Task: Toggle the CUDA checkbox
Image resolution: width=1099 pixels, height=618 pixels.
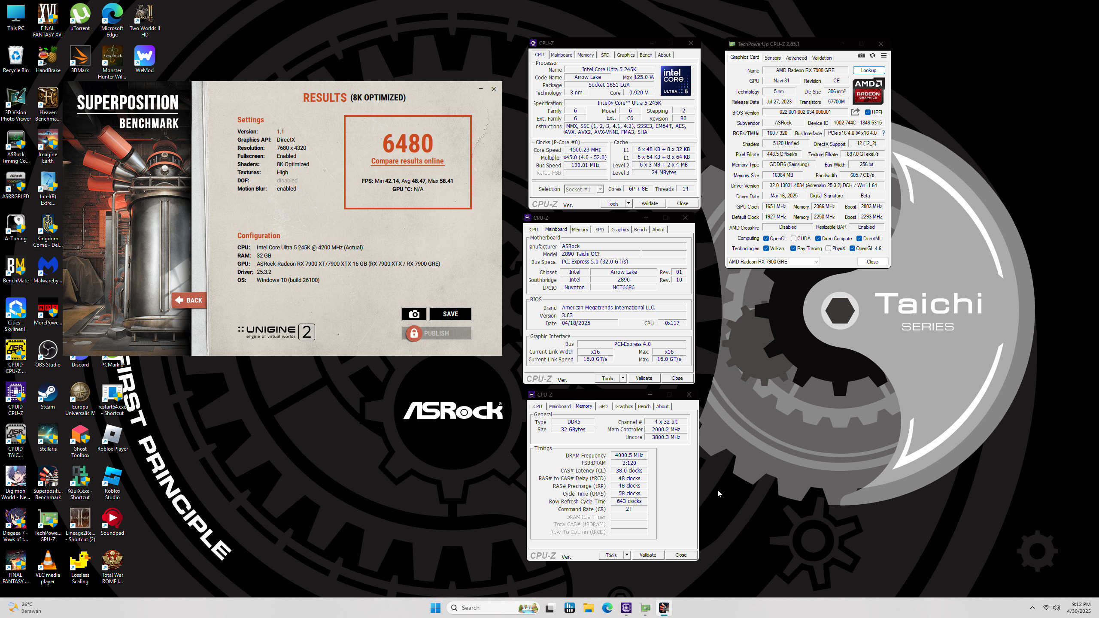Action: point(793,239)
